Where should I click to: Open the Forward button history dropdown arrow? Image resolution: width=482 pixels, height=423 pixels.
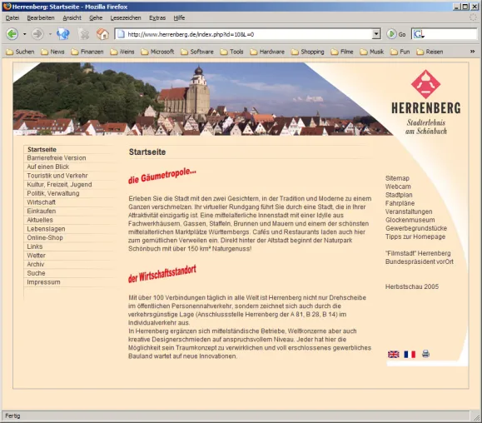pyautogui.click(x=50, y=34)
